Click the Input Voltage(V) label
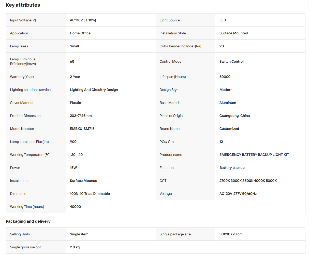 23,20
